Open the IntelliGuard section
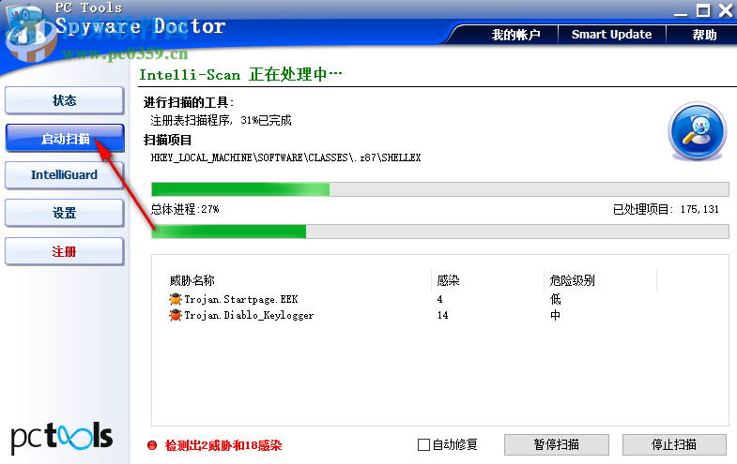This screenshot has width=737, height=464. click(x=65, y=175)
